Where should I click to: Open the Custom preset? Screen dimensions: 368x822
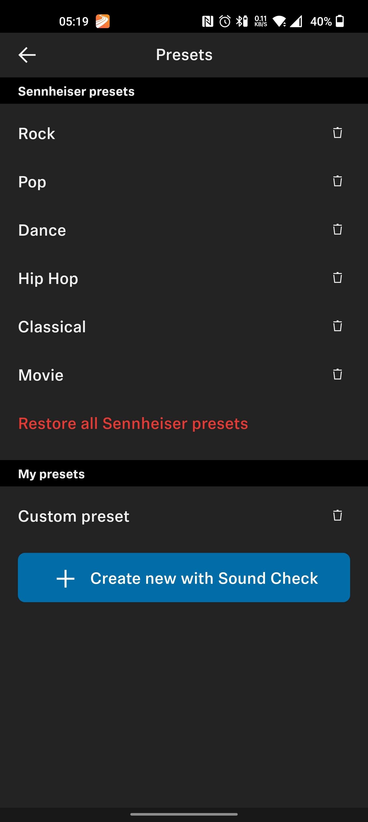point(74,516)
